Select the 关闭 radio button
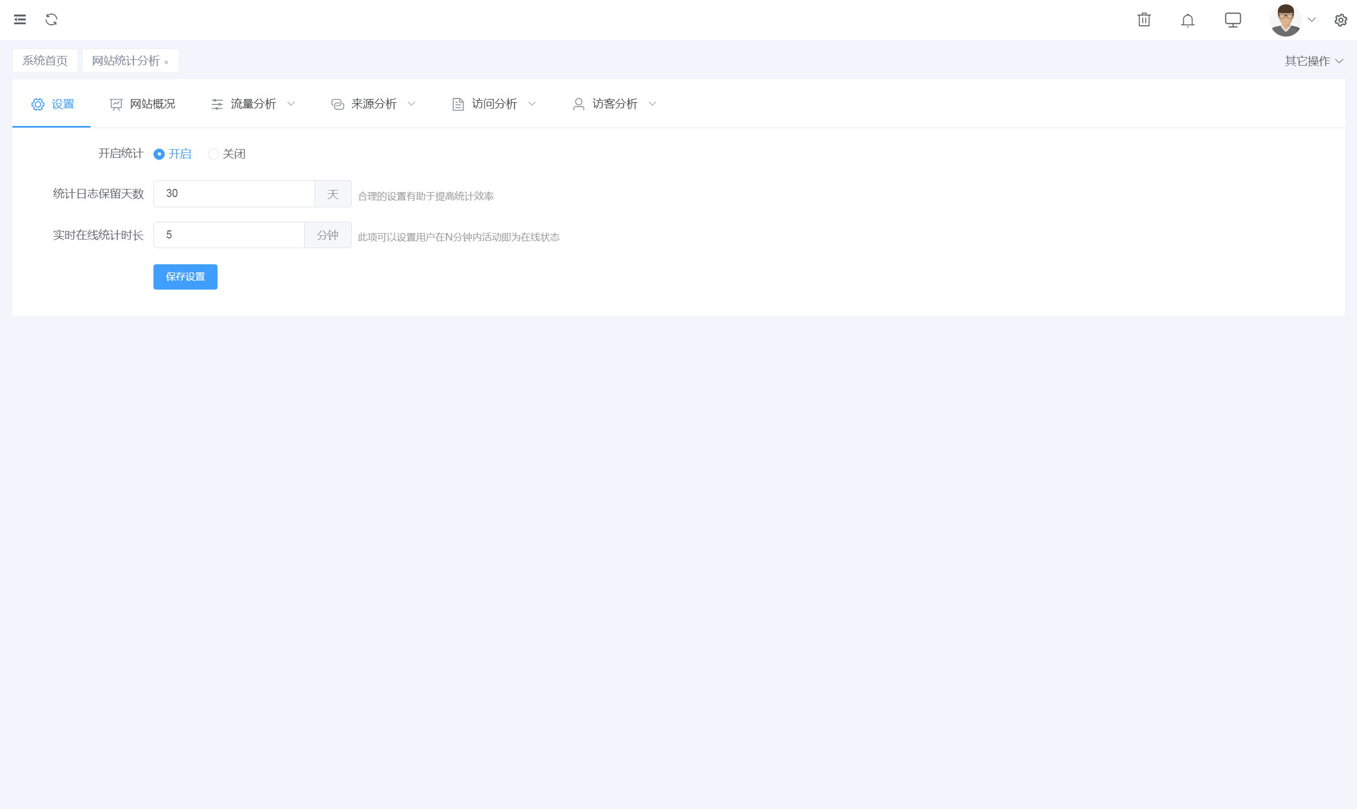1357x809 pixels. pos(213,154)
